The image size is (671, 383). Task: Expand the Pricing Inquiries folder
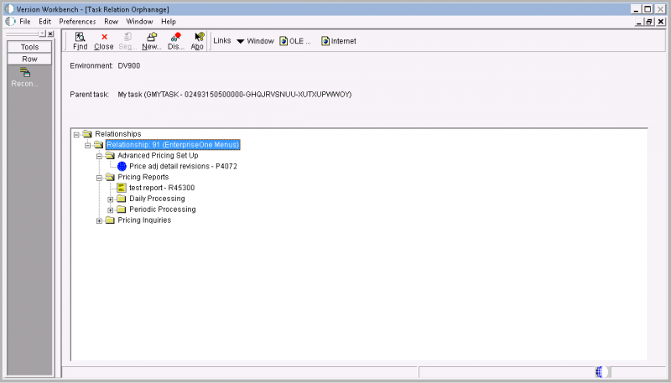pyautogui.click(x=100, y=220)
